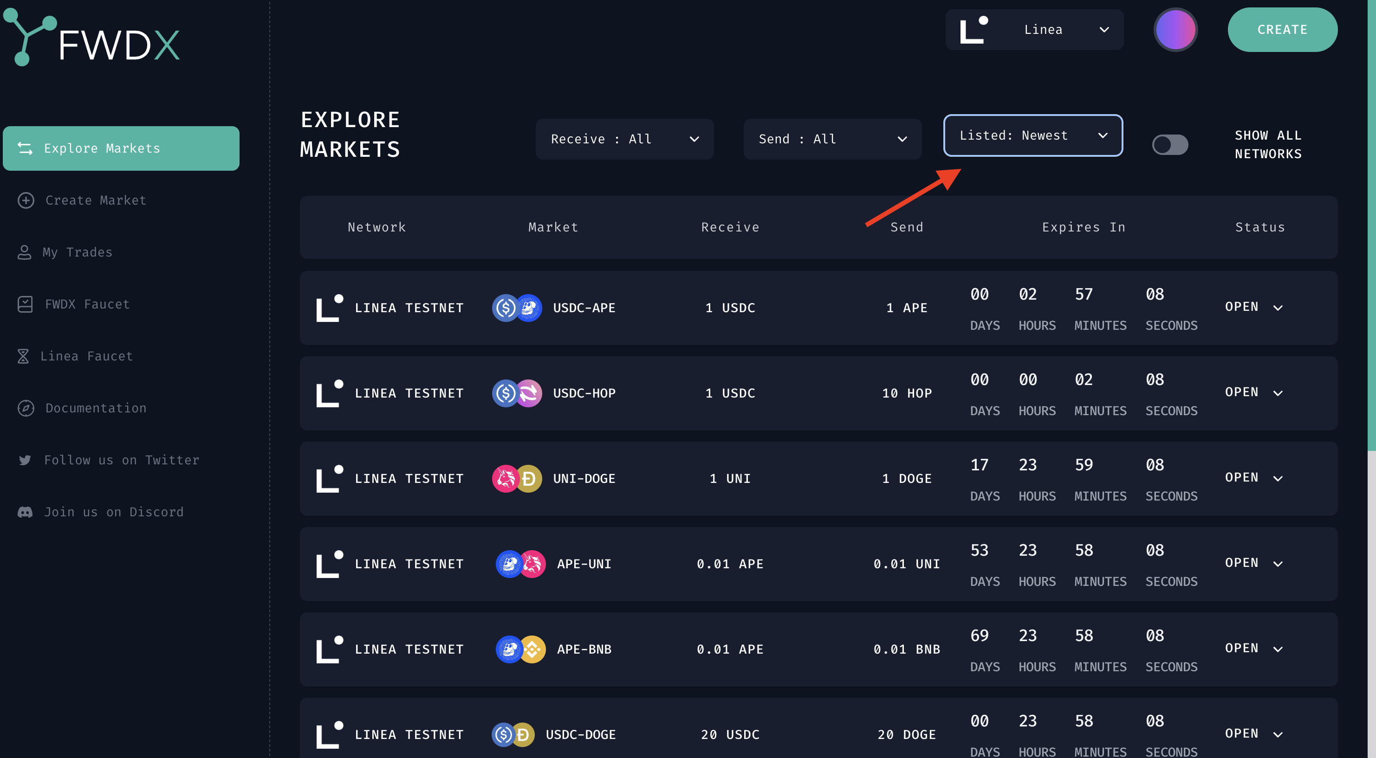Click the FWDX logo
This screenshot has height=758, width=1376.
pos(92,39)
